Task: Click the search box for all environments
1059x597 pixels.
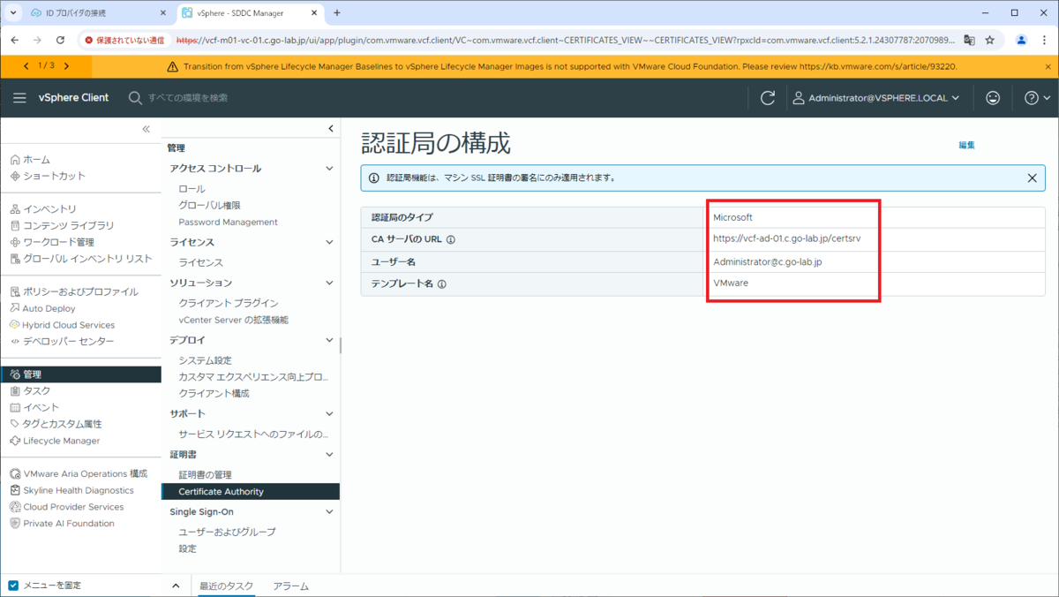Action: coord(189,98)
